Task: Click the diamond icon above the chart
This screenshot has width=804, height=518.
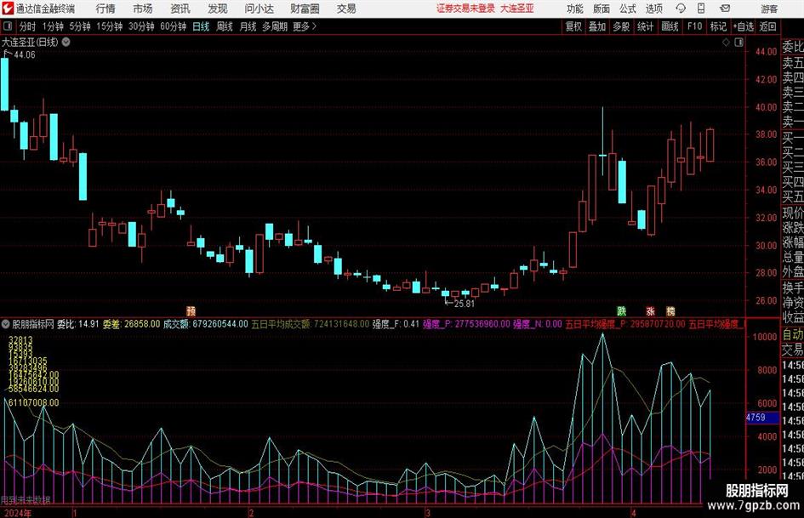Action: [x=726, y=43]
